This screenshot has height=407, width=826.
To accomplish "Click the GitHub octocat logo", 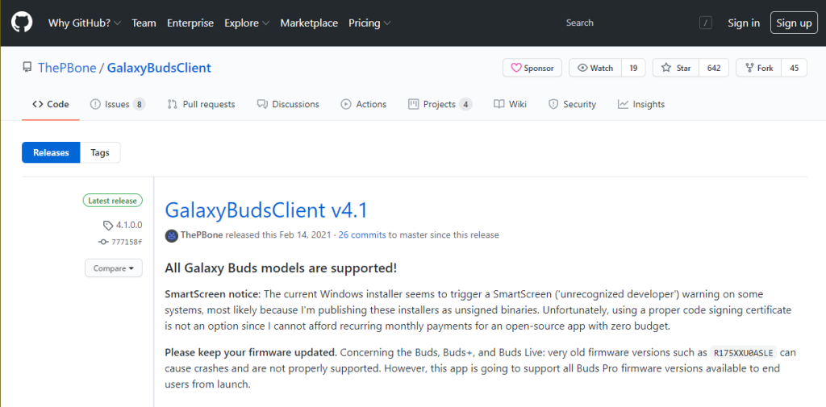I will click(x=22, y=23).
